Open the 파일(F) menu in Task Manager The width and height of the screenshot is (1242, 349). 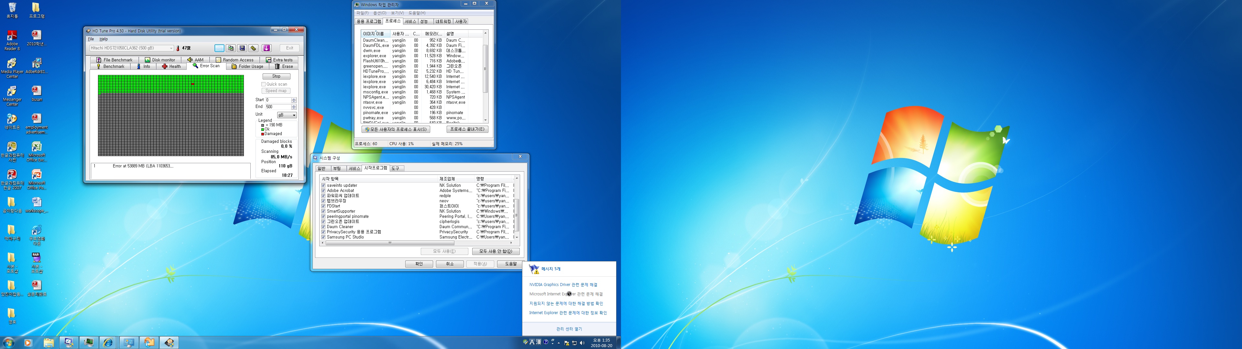tap(362, 13)
